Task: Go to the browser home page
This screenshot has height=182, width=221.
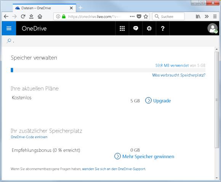Action: [x=40, y=17]
